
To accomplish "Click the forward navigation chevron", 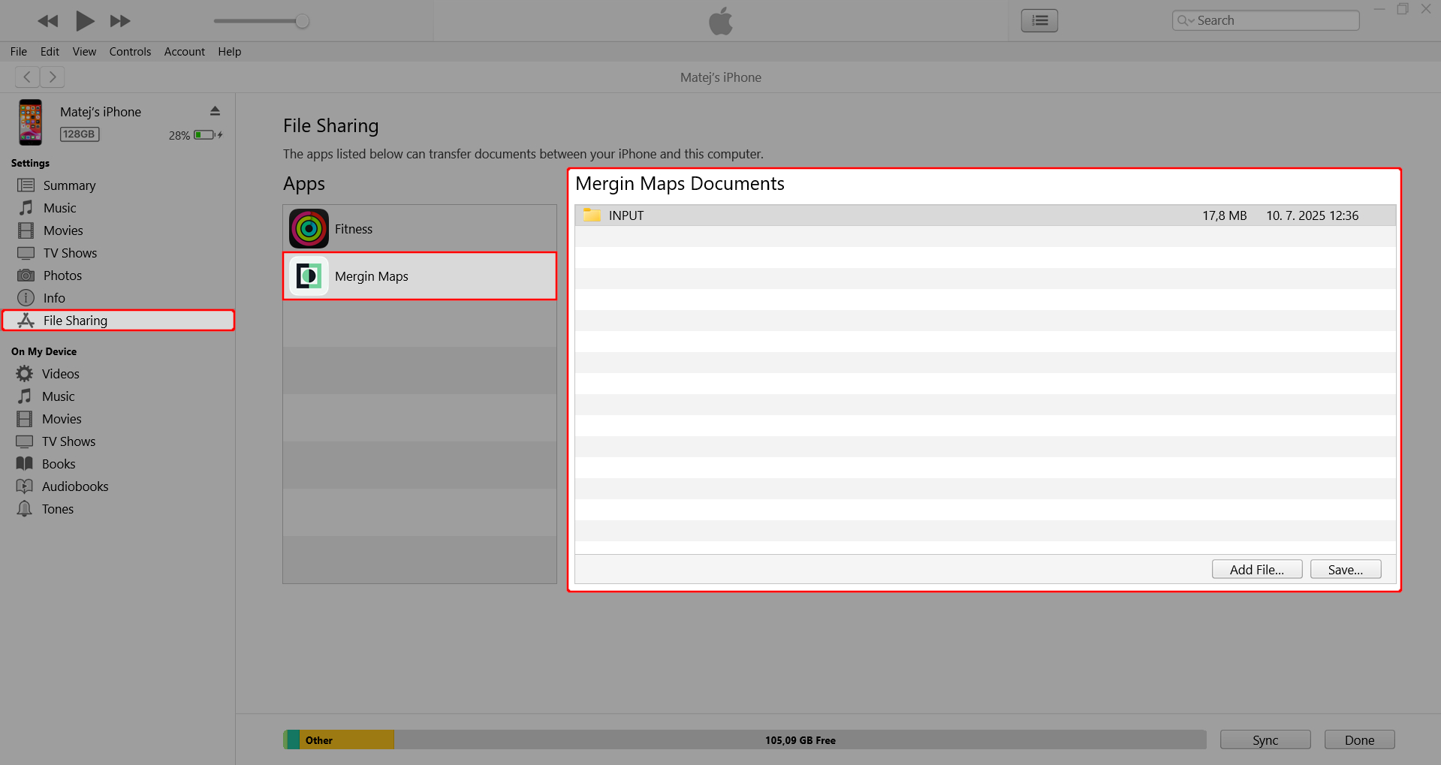I will pos(53,77).
